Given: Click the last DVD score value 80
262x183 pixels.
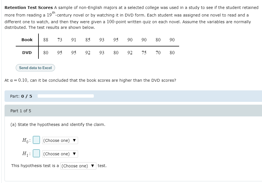Looking at the screenshot, I should click(172, 53).
